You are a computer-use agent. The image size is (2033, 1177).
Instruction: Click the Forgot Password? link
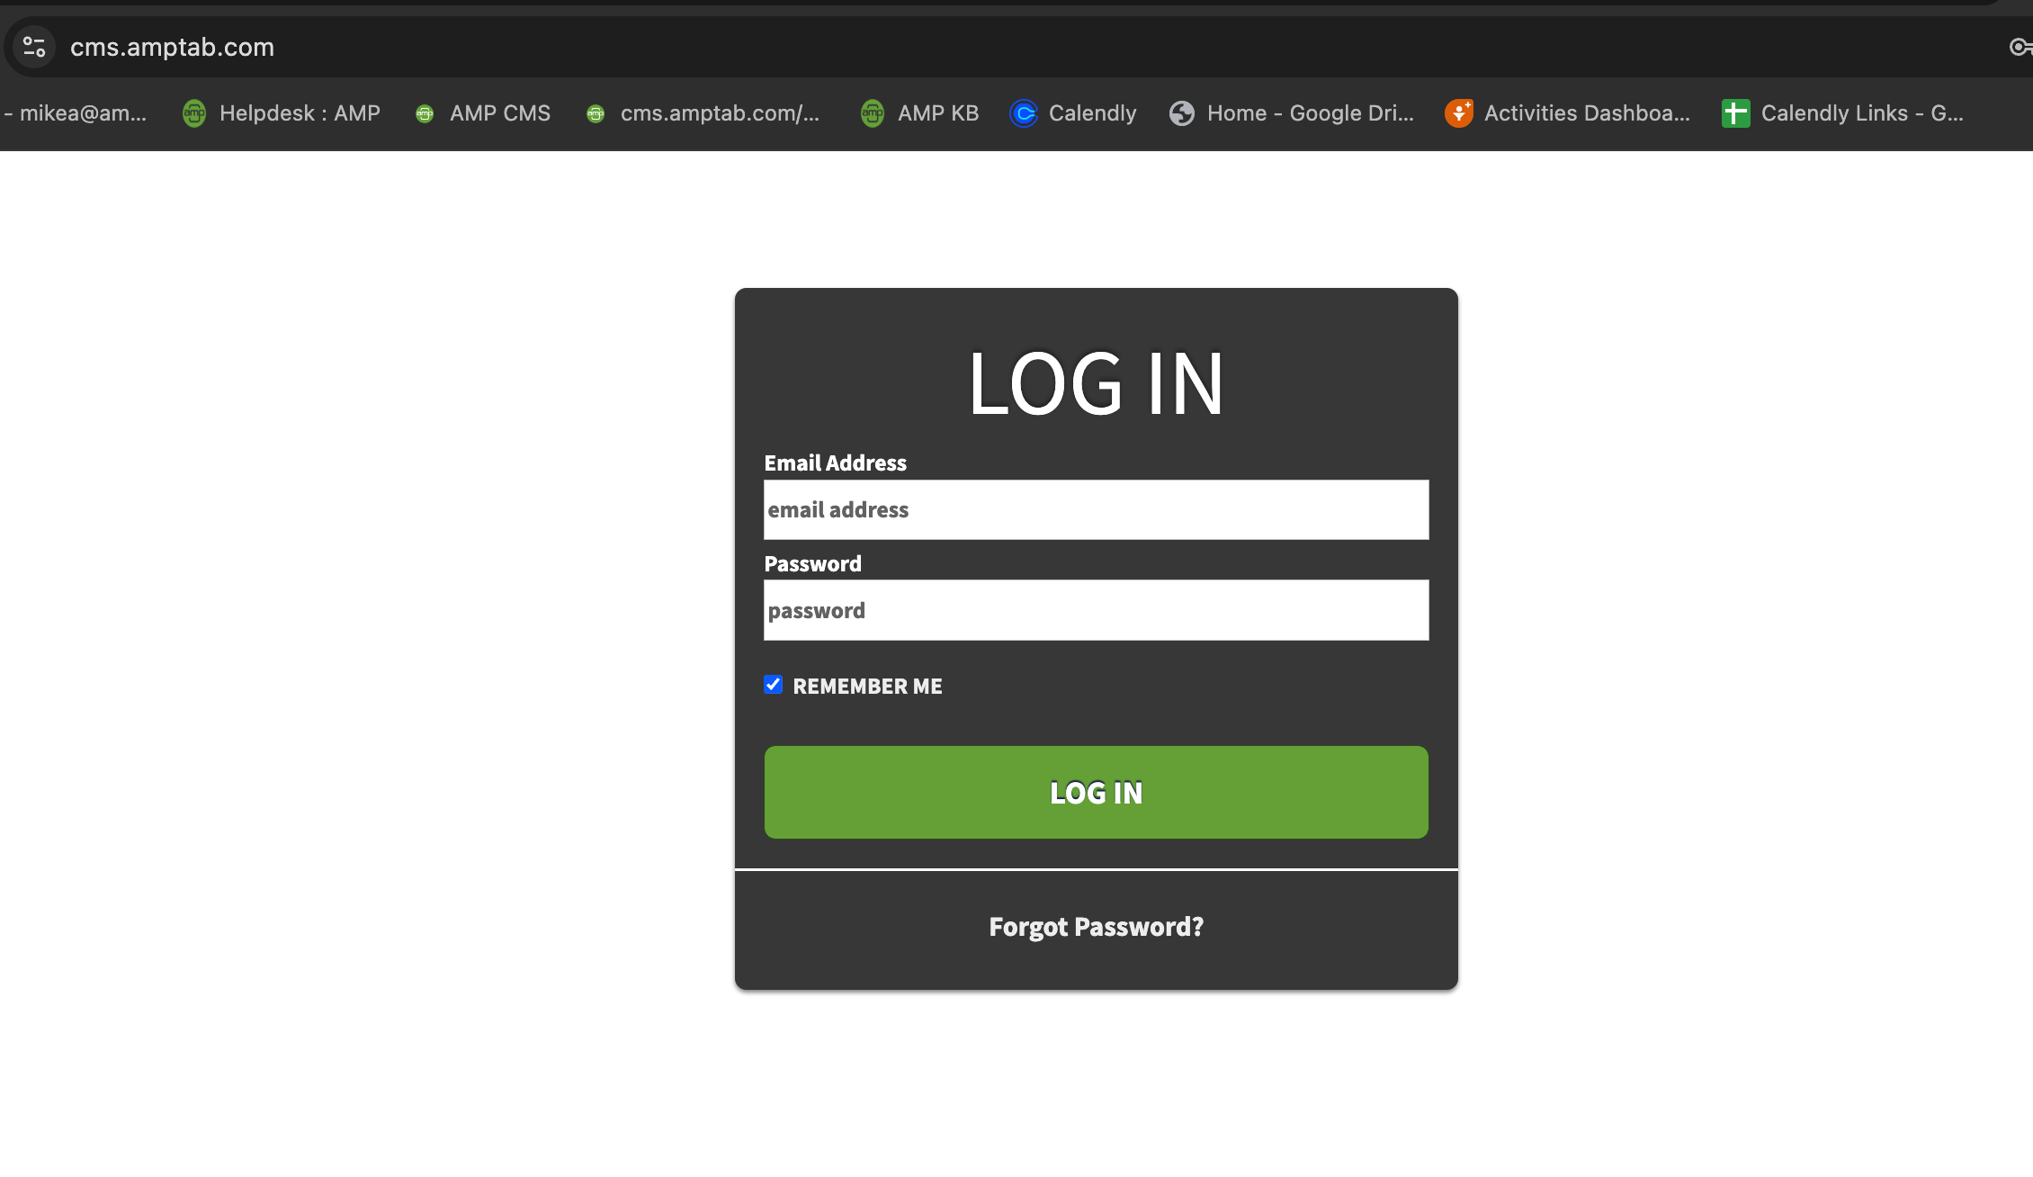1096,927
